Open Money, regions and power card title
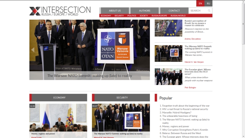The height and width of the screenshot is (138, 245). [x=43, y=134]
